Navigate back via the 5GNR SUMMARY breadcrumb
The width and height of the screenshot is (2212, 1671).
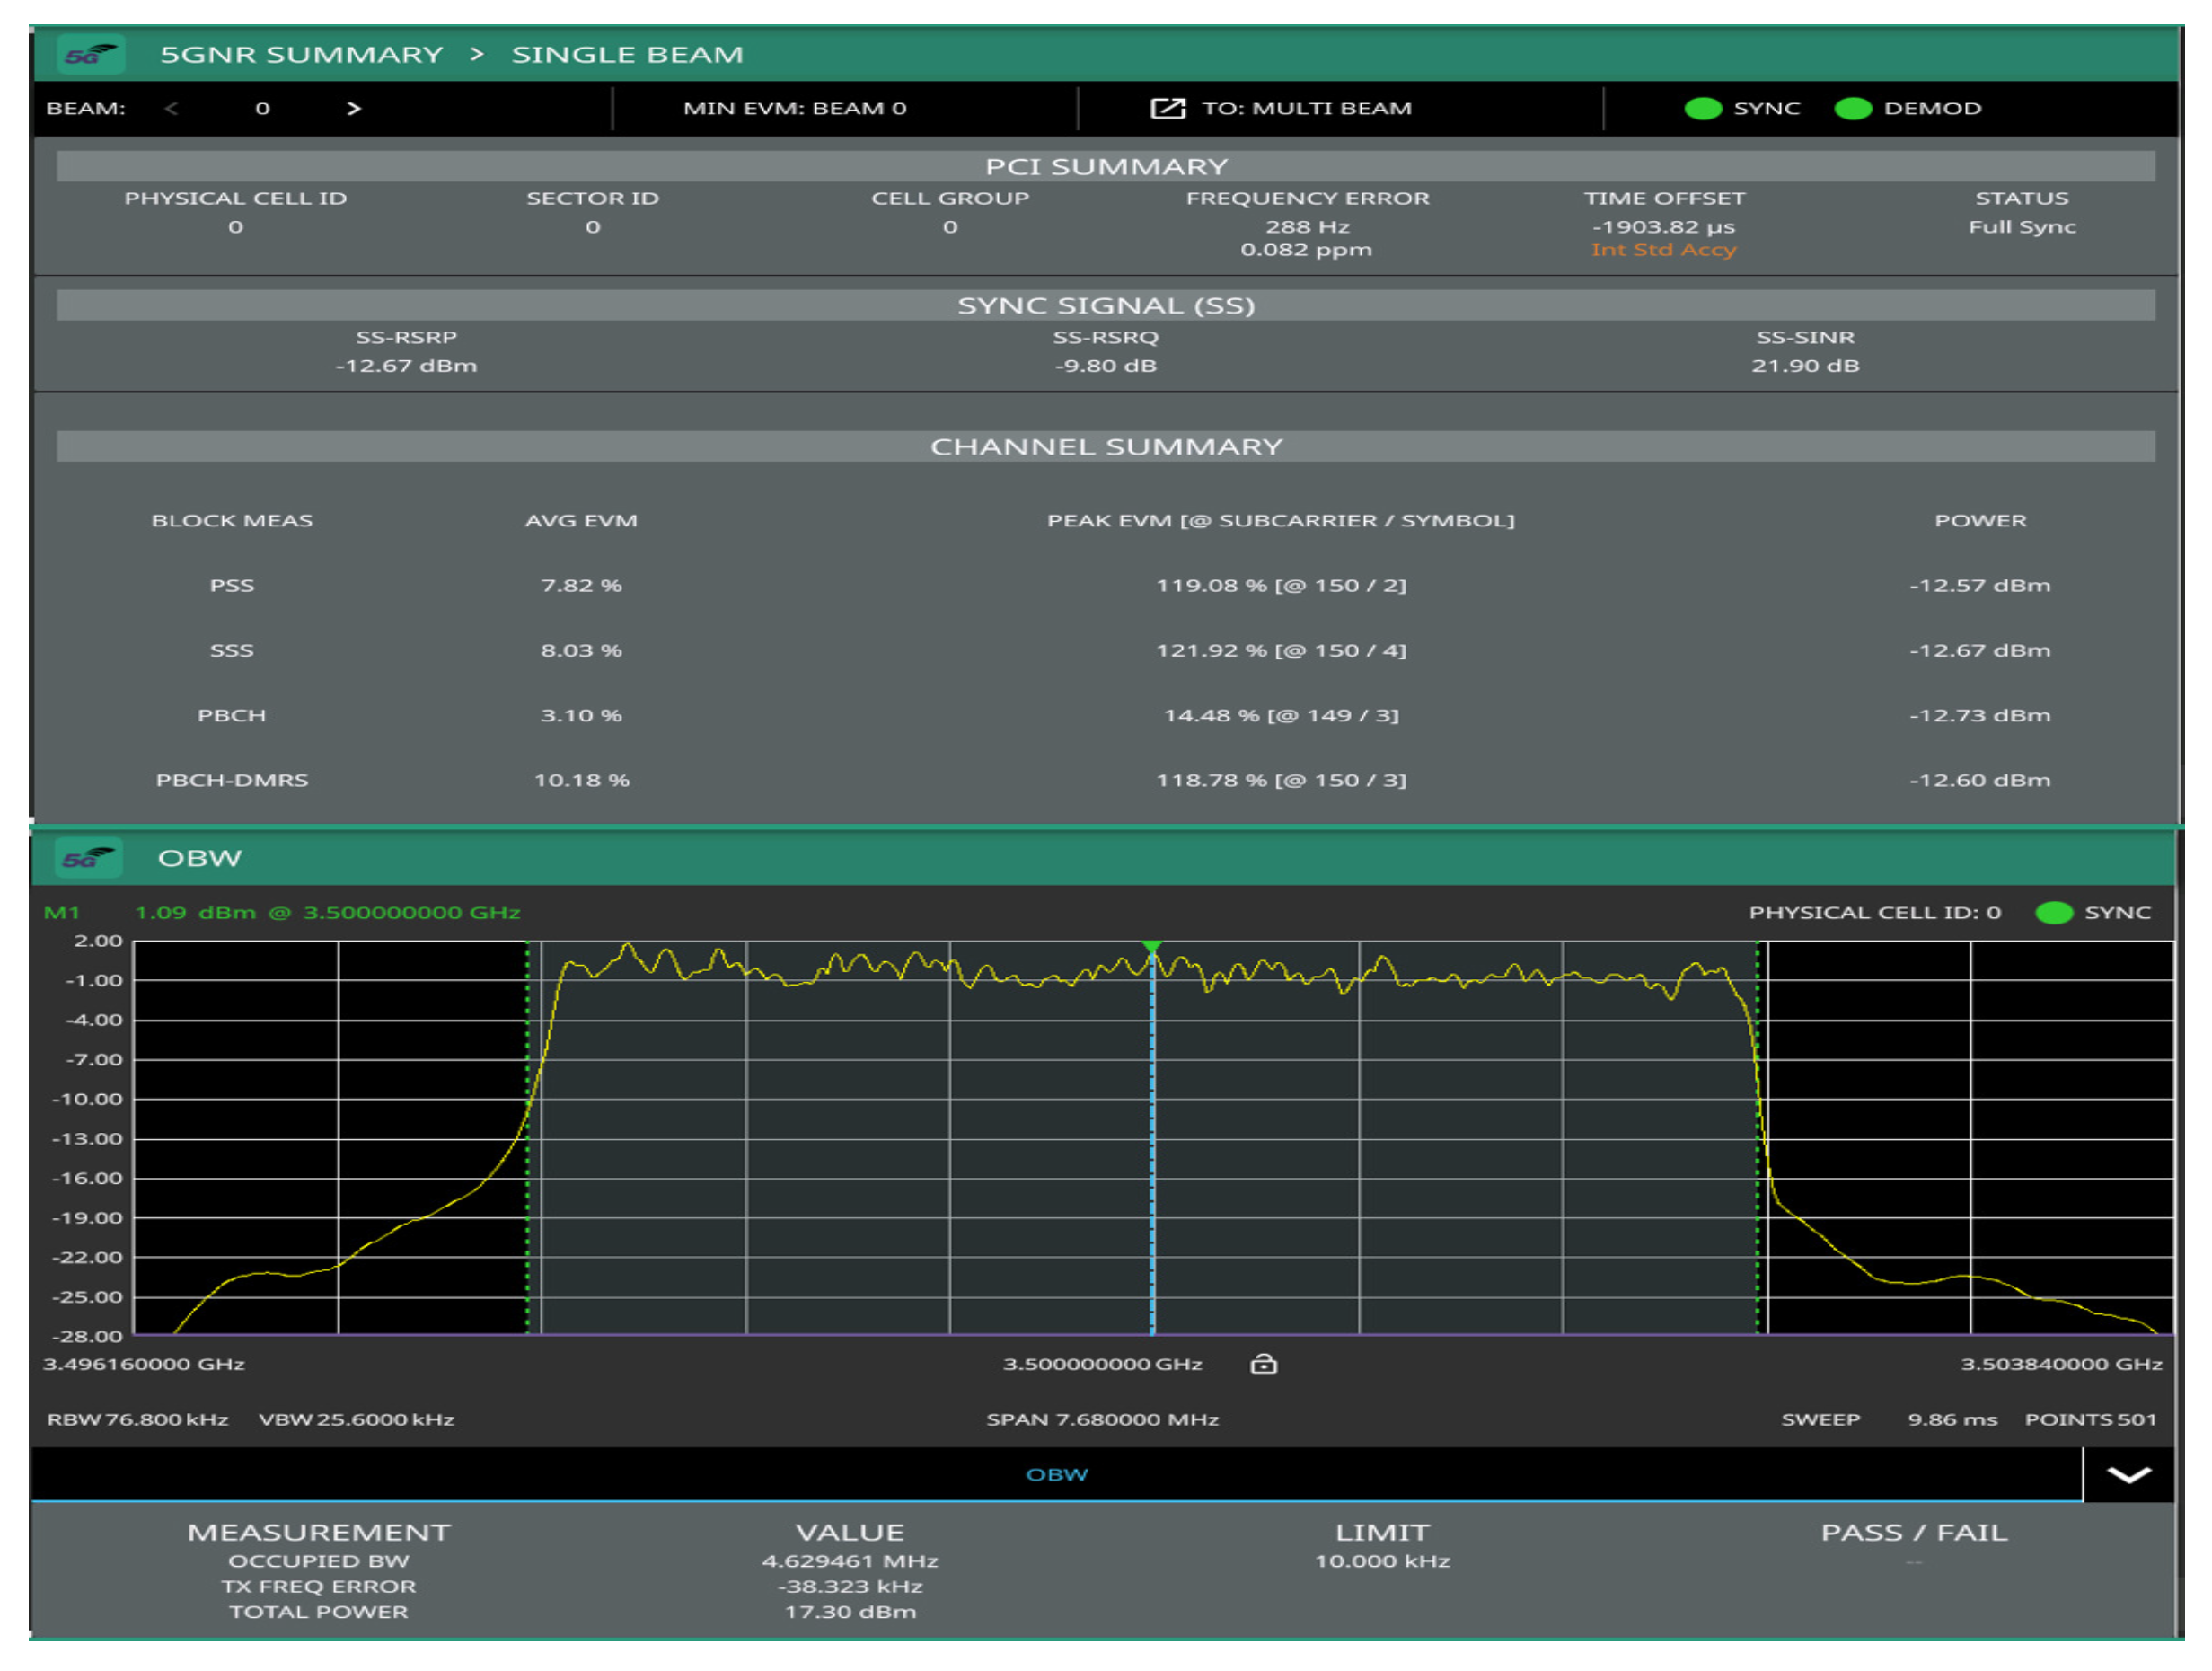point(302,53)
